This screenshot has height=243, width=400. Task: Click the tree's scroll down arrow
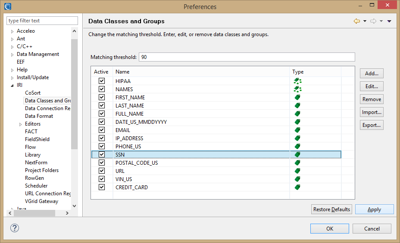pos(74,206)
